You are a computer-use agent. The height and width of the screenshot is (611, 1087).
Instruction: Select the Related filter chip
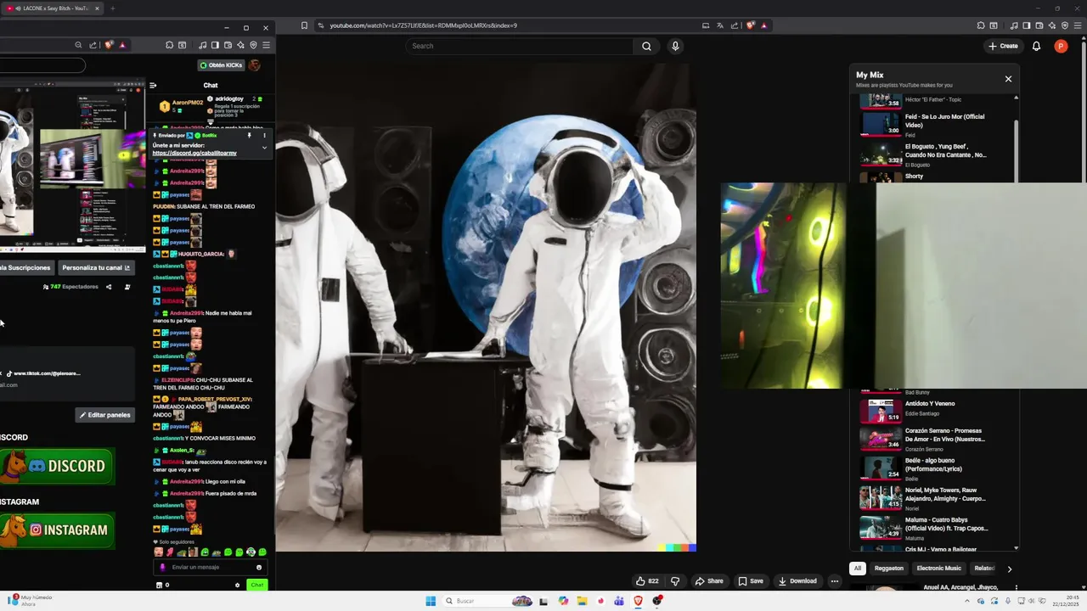pyautogui.click(x=984, y=569)
